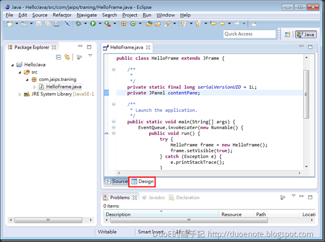The image size is (325, 242).
Task: Click the New file toolbar icon
Action: 10,24
